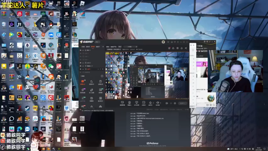Close the narrow side panel of chat window
This screenshot has height=151, width=268.
point(194,45)
